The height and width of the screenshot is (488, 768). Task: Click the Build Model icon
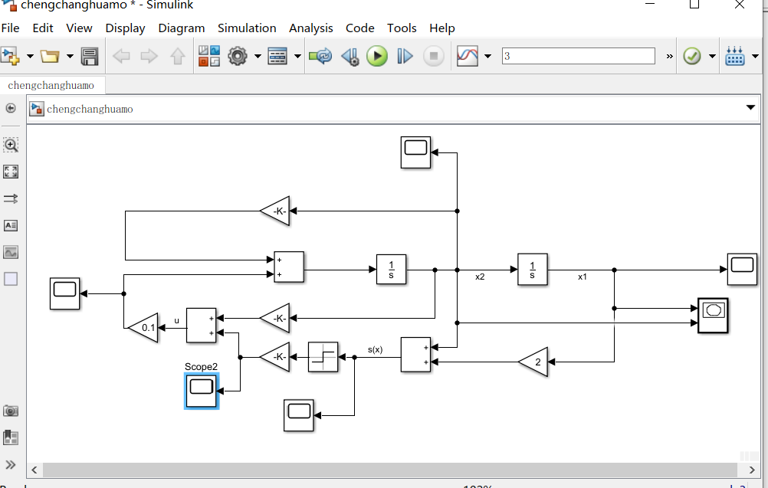[x=735, y=56]
